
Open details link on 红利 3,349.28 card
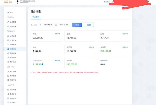(125, 34)
